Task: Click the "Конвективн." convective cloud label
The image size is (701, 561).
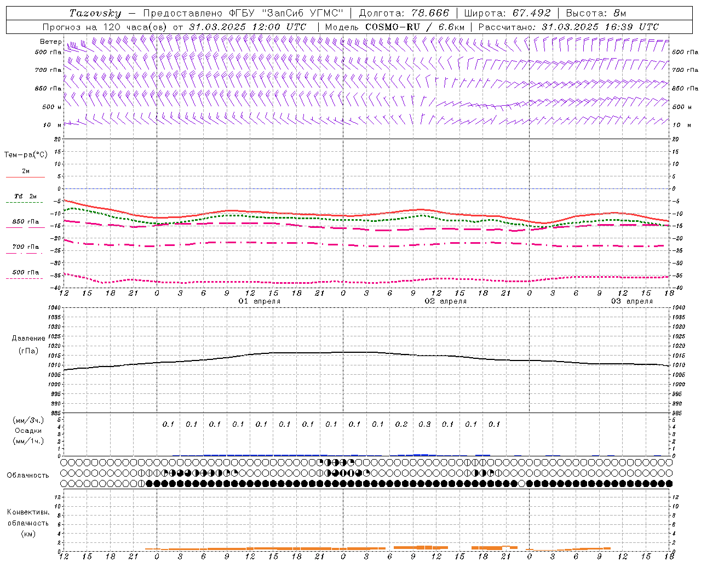Action: [28, 512]
